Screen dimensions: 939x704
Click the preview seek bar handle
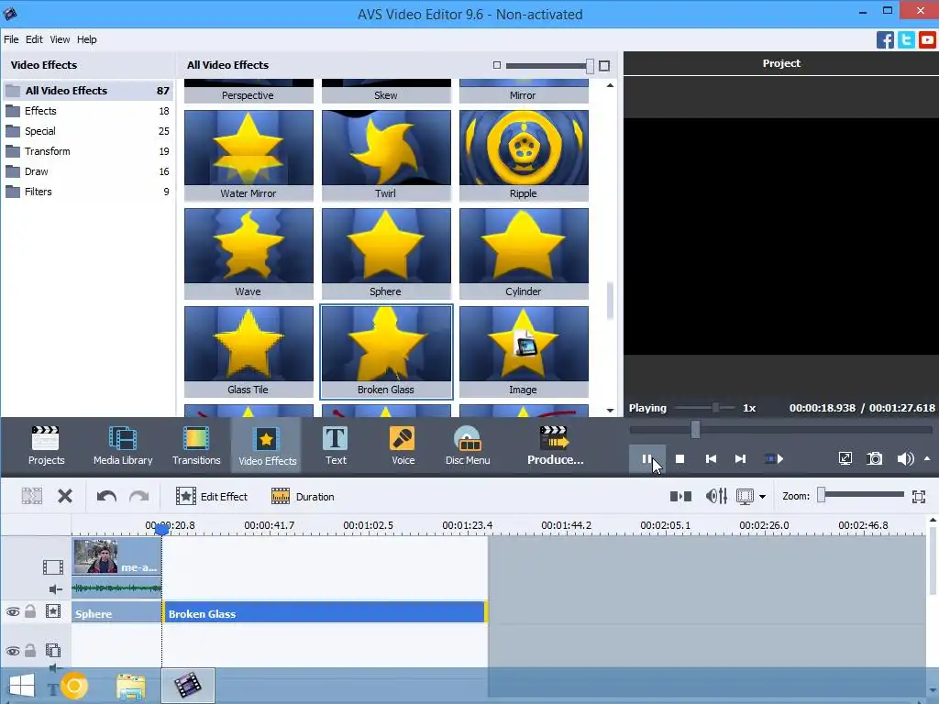point(695,429)
